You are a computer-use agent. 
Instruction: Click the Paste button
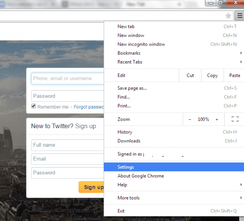click(x=234, y=76)
